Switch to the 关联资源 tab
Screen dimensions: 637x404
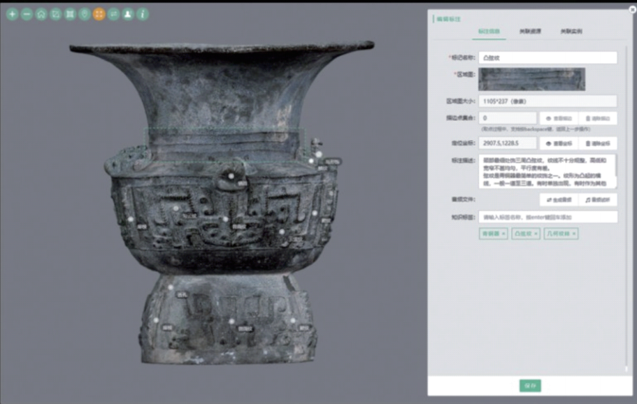point(530,31)
